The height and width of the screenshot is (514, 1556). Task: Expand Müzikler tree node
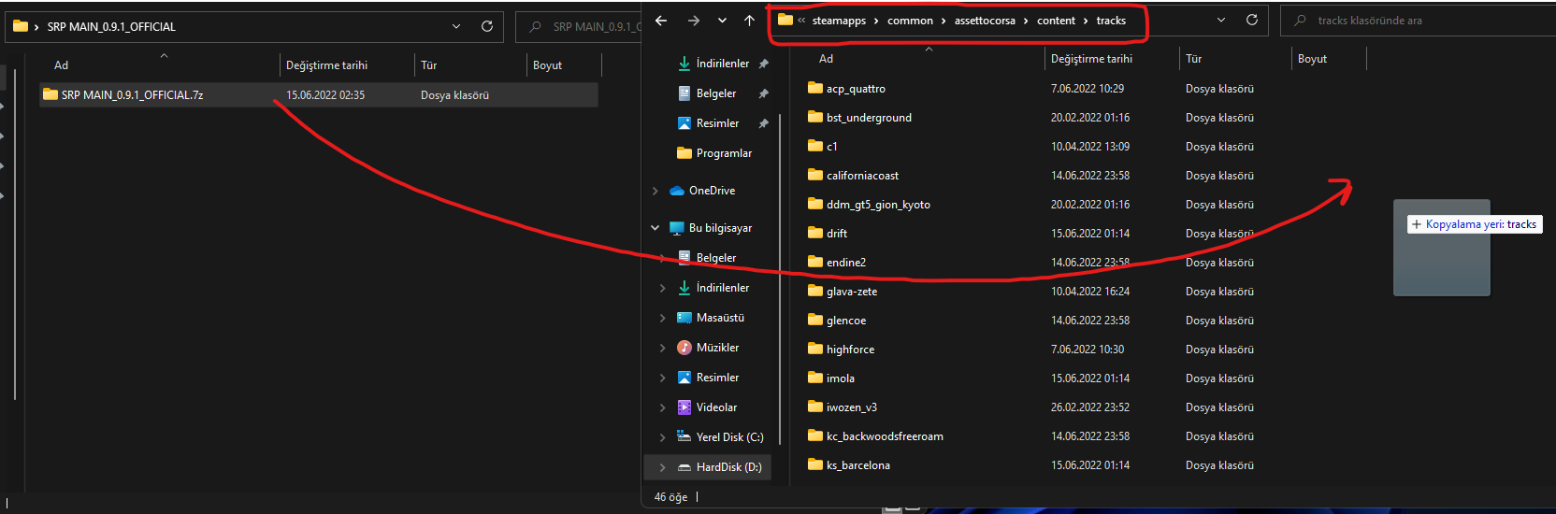click(662, 348)
